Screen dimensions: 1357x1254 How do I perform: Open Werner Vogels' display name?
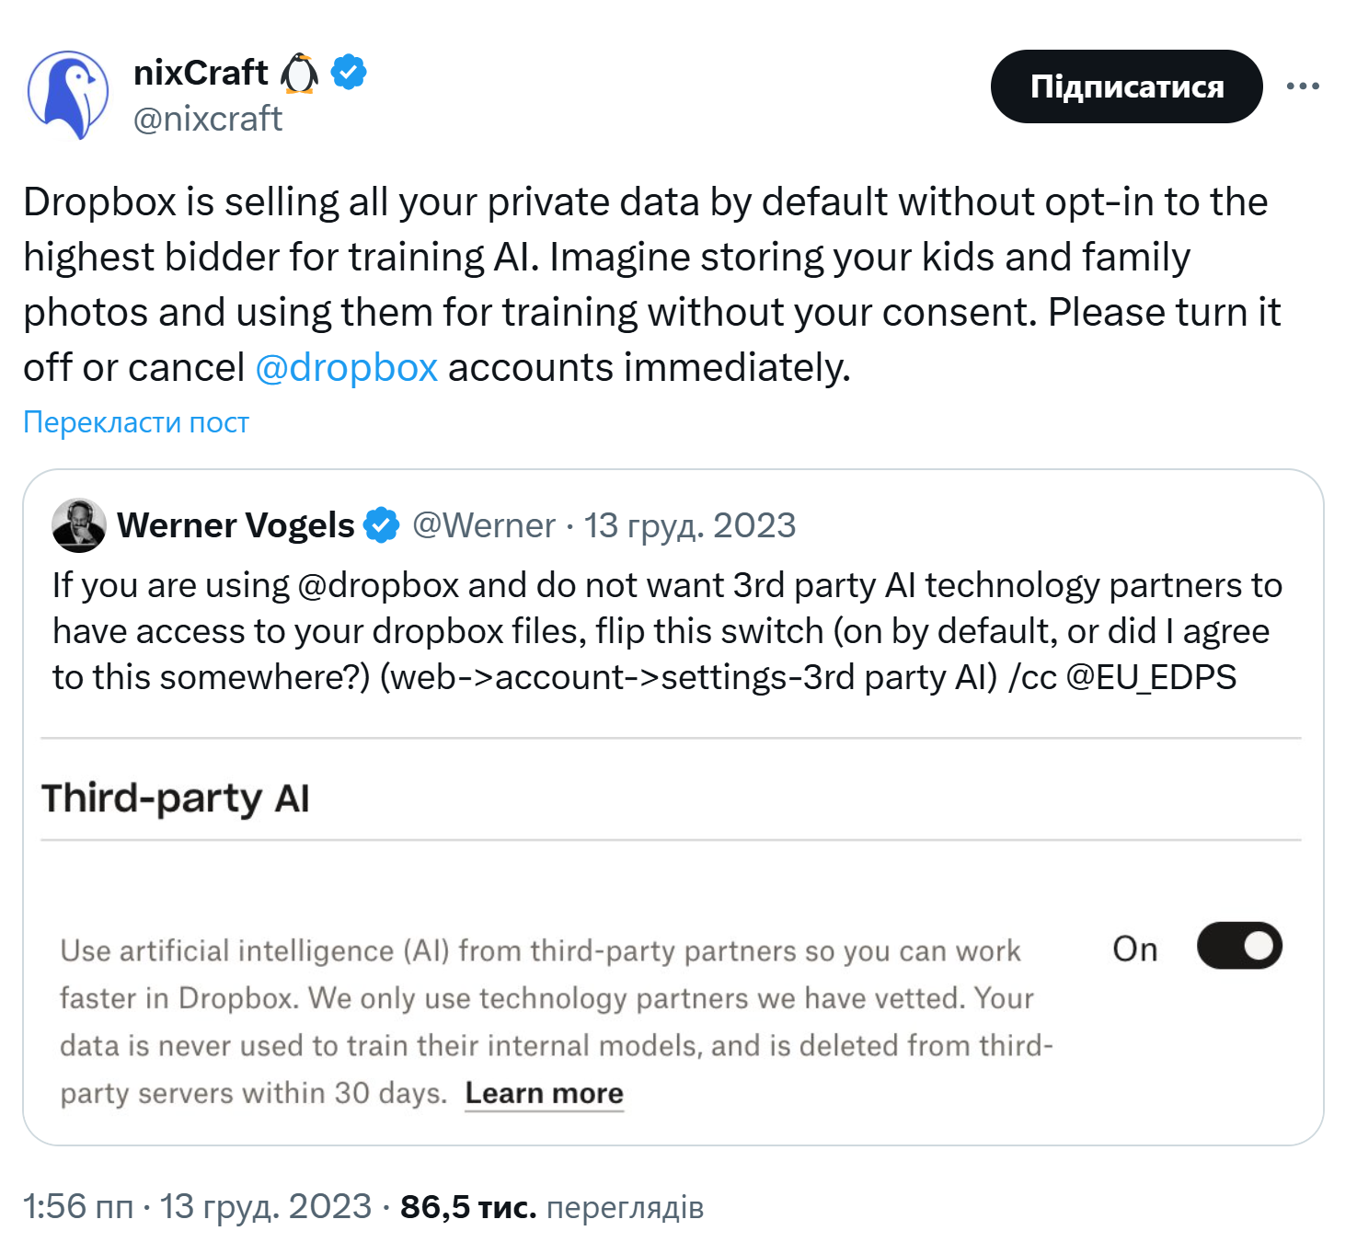coord(236,525)
